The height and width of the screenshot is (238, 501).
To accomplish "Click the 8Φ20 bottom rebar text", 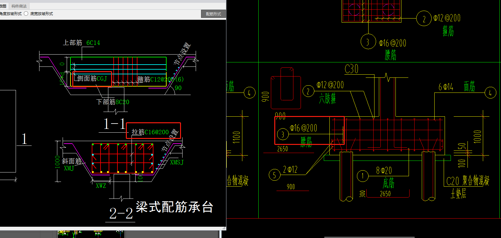I will click(x=384, y=171).
